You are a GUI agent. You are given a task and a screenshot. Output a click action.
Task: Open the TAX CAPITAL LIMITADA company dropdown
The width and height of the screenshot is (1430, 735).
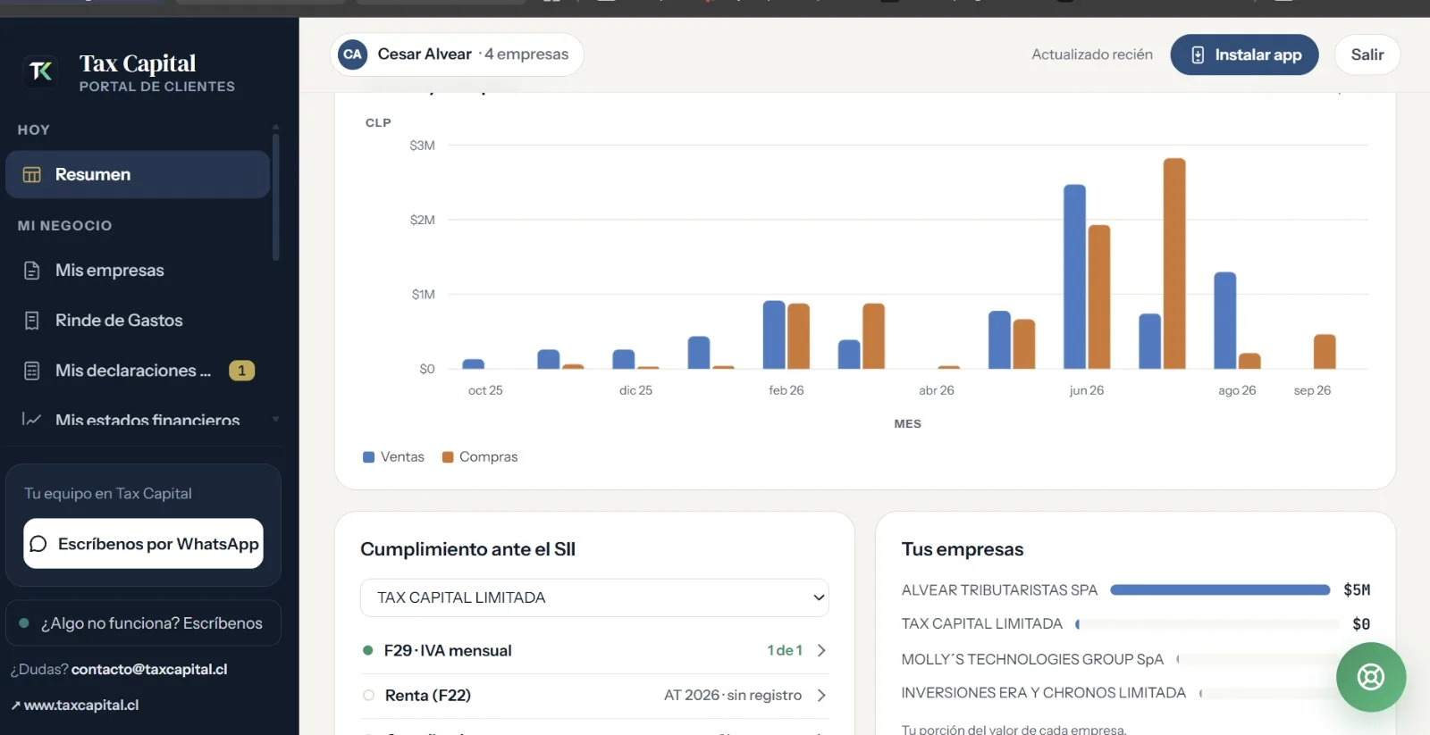pyautogui.click(x=594, y=598)
